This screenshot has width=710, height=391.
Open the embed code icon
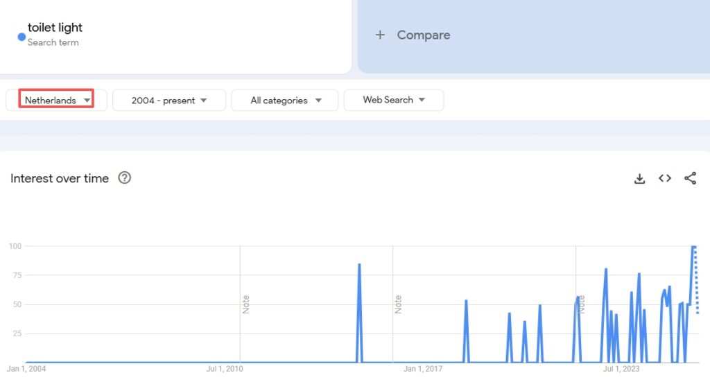665,178
